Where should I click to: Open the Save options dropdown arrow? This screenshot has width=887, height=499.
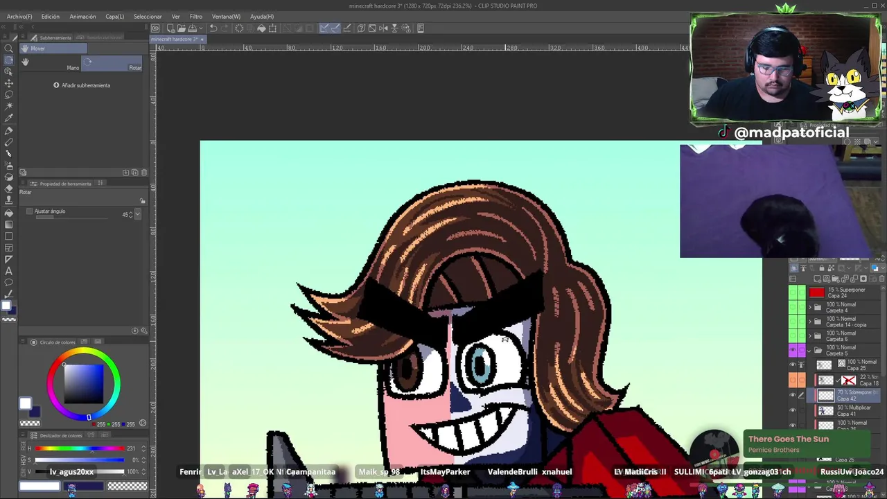(x=201, y=28)
